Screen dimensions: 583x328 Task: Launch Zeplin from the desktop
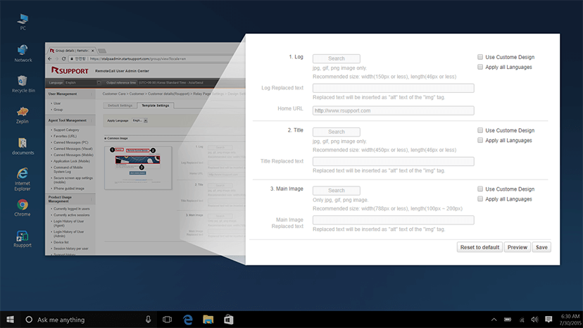23,115
